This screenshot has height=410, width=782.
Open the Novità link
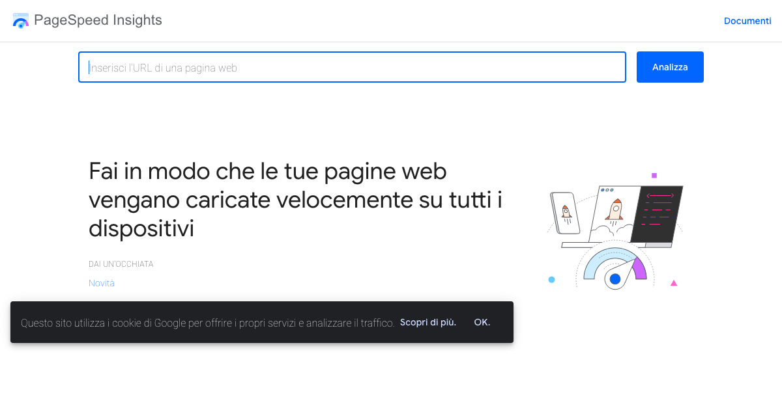(101, 282)
